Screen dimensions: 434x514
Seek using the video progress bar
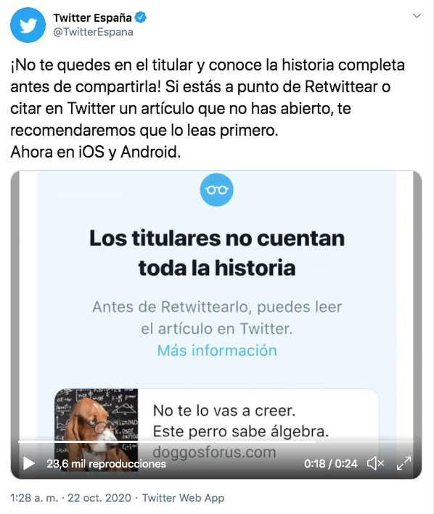coord(216,442)
